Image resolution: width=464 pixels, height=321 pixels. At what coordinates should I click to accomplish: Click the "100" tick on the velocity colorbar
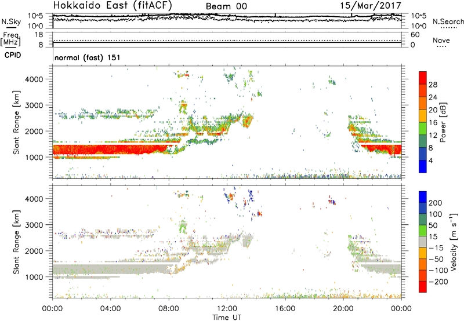436,214
